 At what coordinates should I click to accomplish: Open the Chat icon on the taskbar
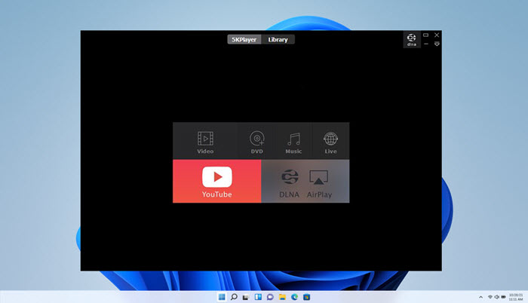tap(270, 297)
